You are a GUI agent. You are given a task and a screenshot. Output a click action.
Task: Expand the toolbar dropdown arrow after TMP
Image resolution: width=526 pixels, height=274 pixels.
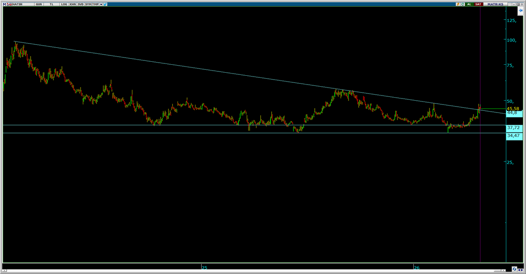[101, 4]
